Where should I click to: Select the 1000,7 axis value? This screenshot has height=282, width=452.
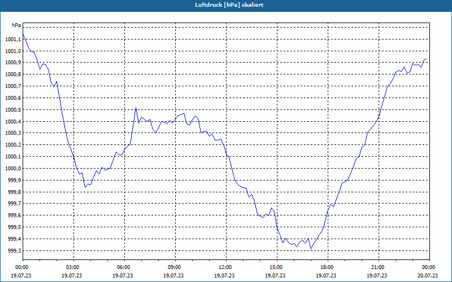click(13, 86)
